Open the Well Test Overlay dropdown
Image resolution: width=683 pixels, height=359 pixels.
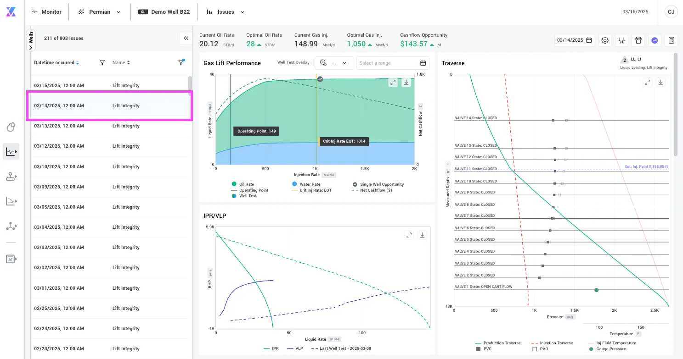[x=333, y=63]
